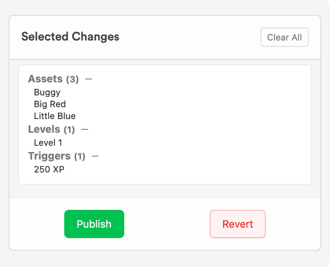Screen dimensions: 330x267
Task: Collapse the Triggers section using minus icon
Action: (x=95, y=156)
